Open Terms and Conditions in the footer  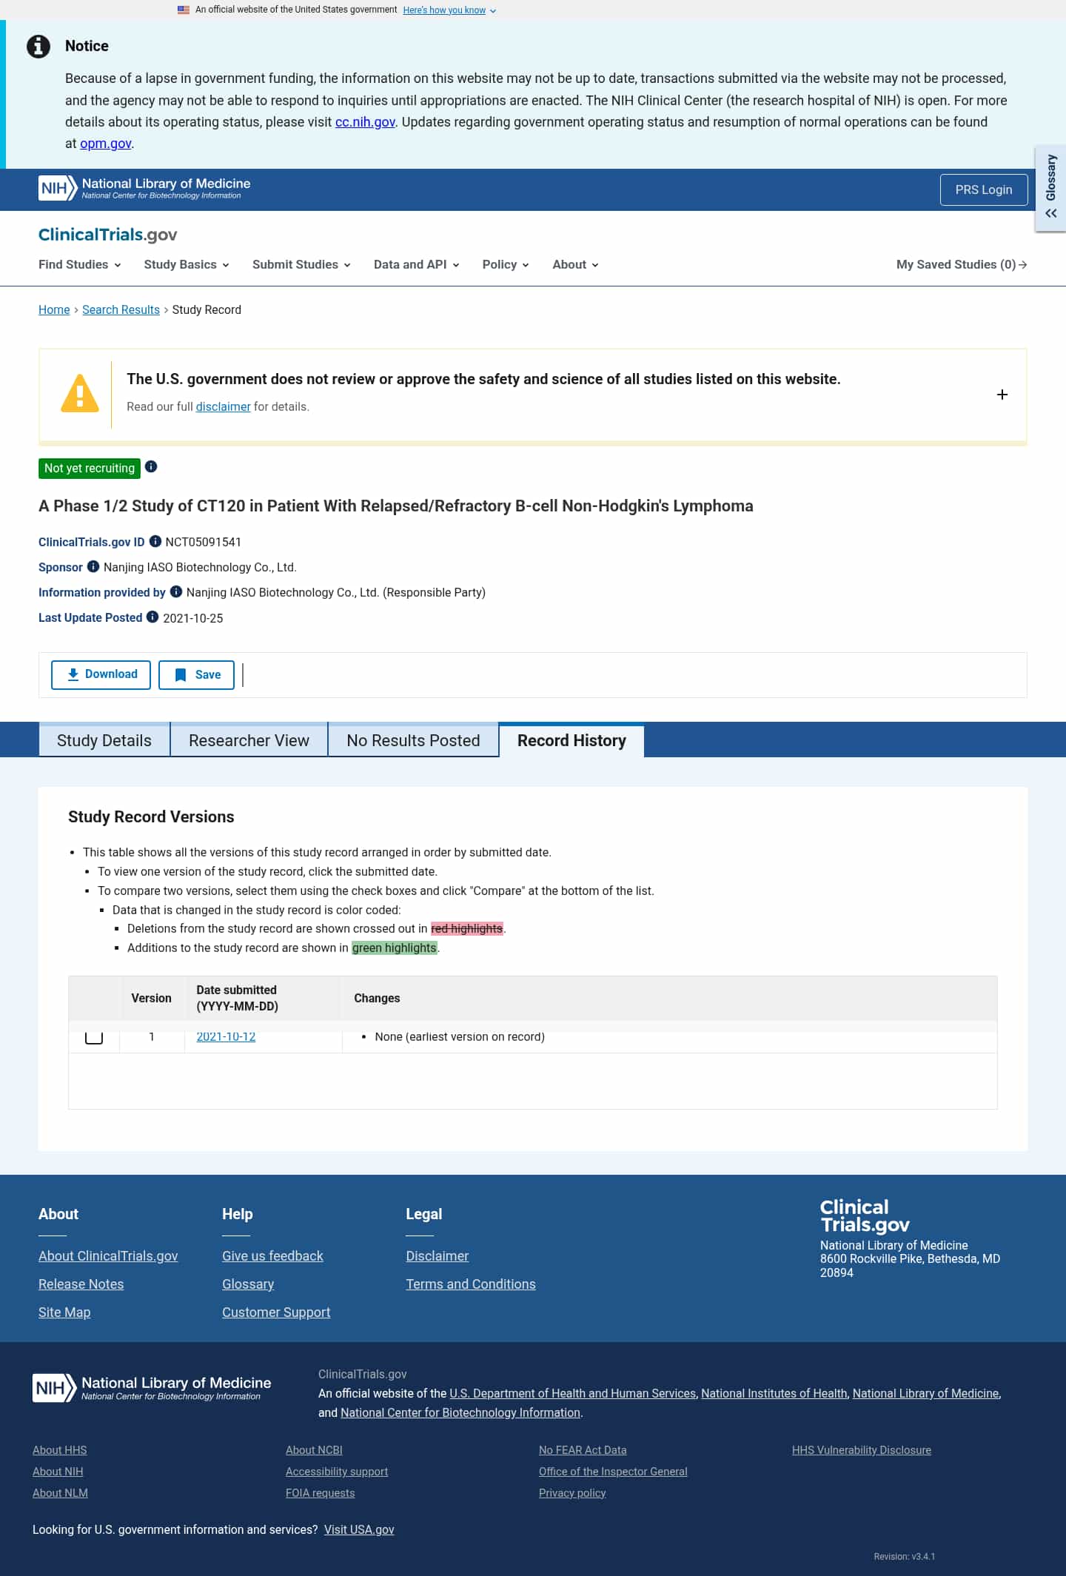pyautogui.click(x=471, y=1284)
